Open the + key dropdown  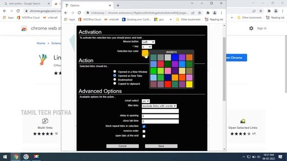click(147, 47)
